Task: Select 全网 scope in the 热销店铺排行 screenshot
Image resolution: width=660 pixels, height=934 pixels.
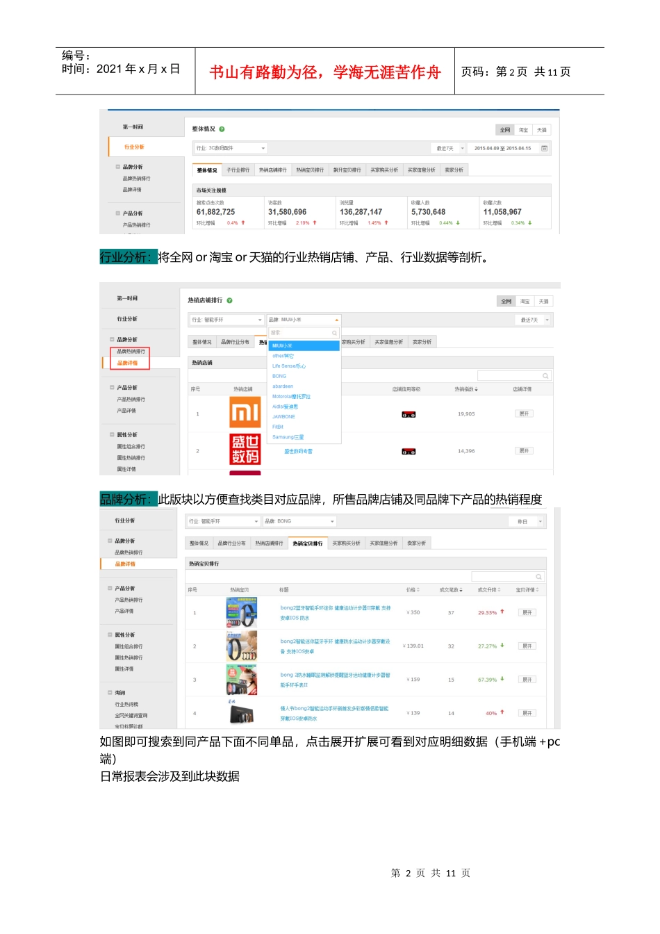Action: (506, 302)
